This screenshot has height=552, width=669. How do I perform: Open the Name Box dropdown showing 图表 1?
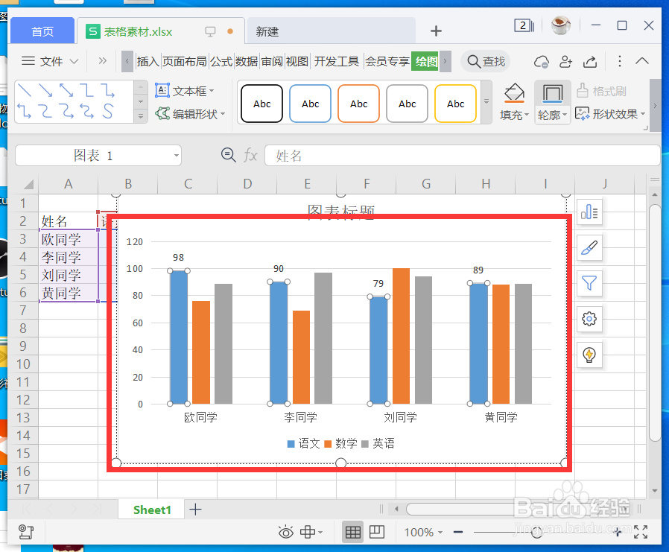point(176,155)
